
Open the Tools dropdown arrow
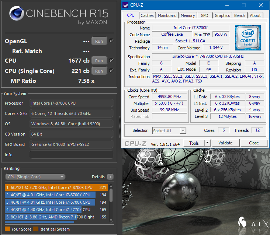click(x=208, y=143)
